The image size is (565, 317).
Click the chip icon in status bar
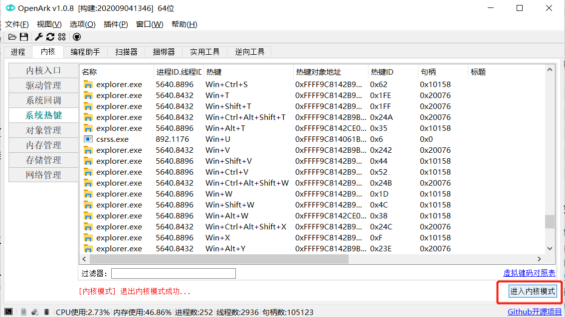46,312
